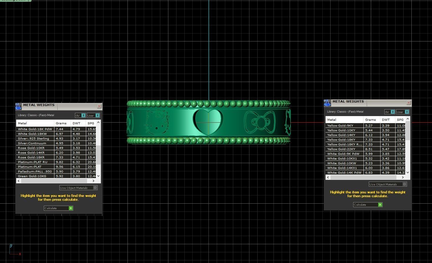Click the down arrow of the Rose Gold list scrollbar
The height and width of the screenshot is (263, 432).
tap(98, 176)
